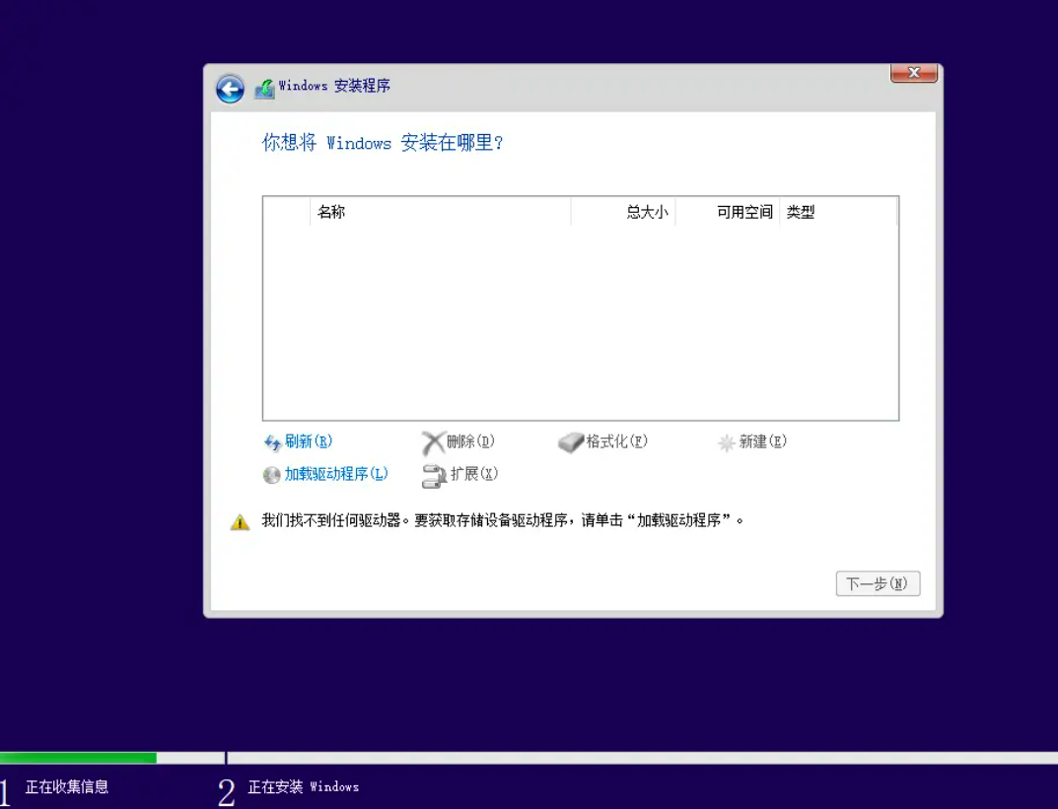Sort by the 可用空间 column header
1058x809 pixels.
click(x=728, y=212)
